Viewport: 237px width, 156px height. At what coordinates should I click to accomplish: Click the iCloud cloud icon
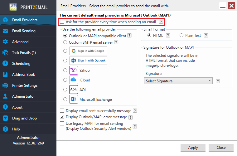click(74, 80)
